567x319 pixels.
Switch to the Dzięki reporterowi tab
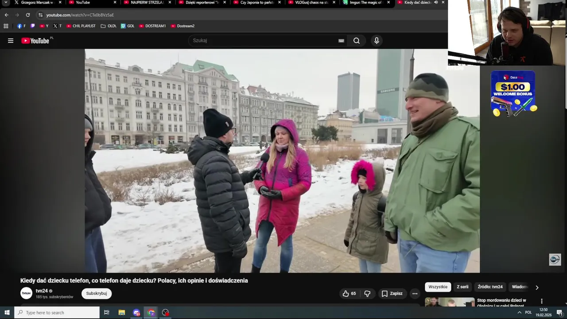(x=202, y=2)
